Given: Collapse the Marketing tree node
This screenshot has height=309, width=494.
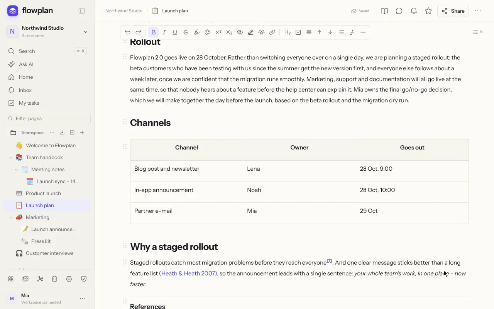Looking at the screenshot, I should pyautogui.click(x=11, y=217).
